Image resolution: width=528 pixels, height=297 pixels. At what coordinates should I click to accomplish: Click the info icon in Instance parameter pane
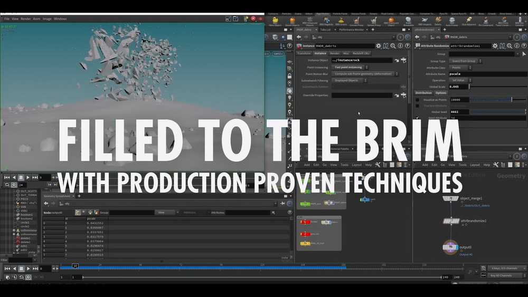400,46
